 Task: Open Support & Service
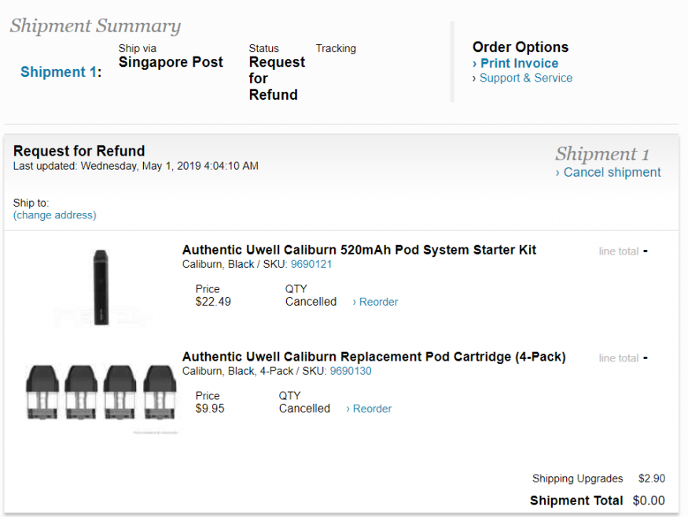526,78
